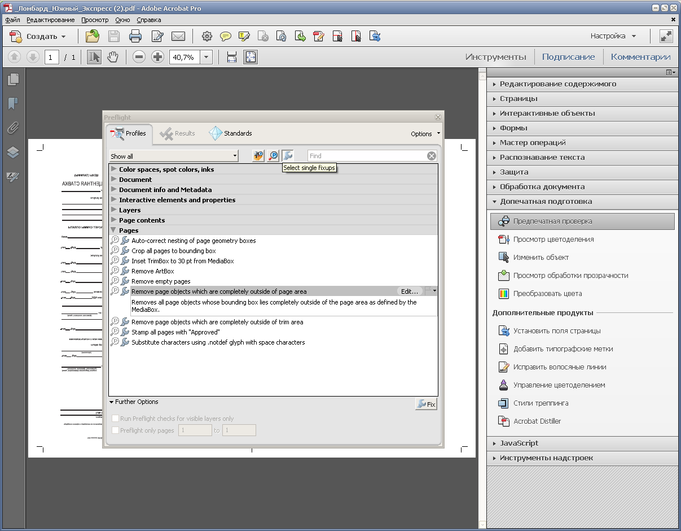Select the Hand pan tool
Screen dimensions: 681x531
(113, 57)
